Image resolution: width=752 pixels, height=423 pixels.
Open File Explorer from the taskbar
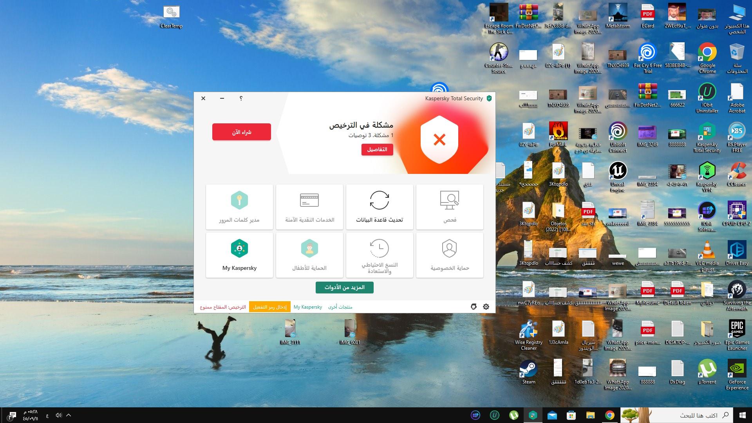[x=590, y=415]
